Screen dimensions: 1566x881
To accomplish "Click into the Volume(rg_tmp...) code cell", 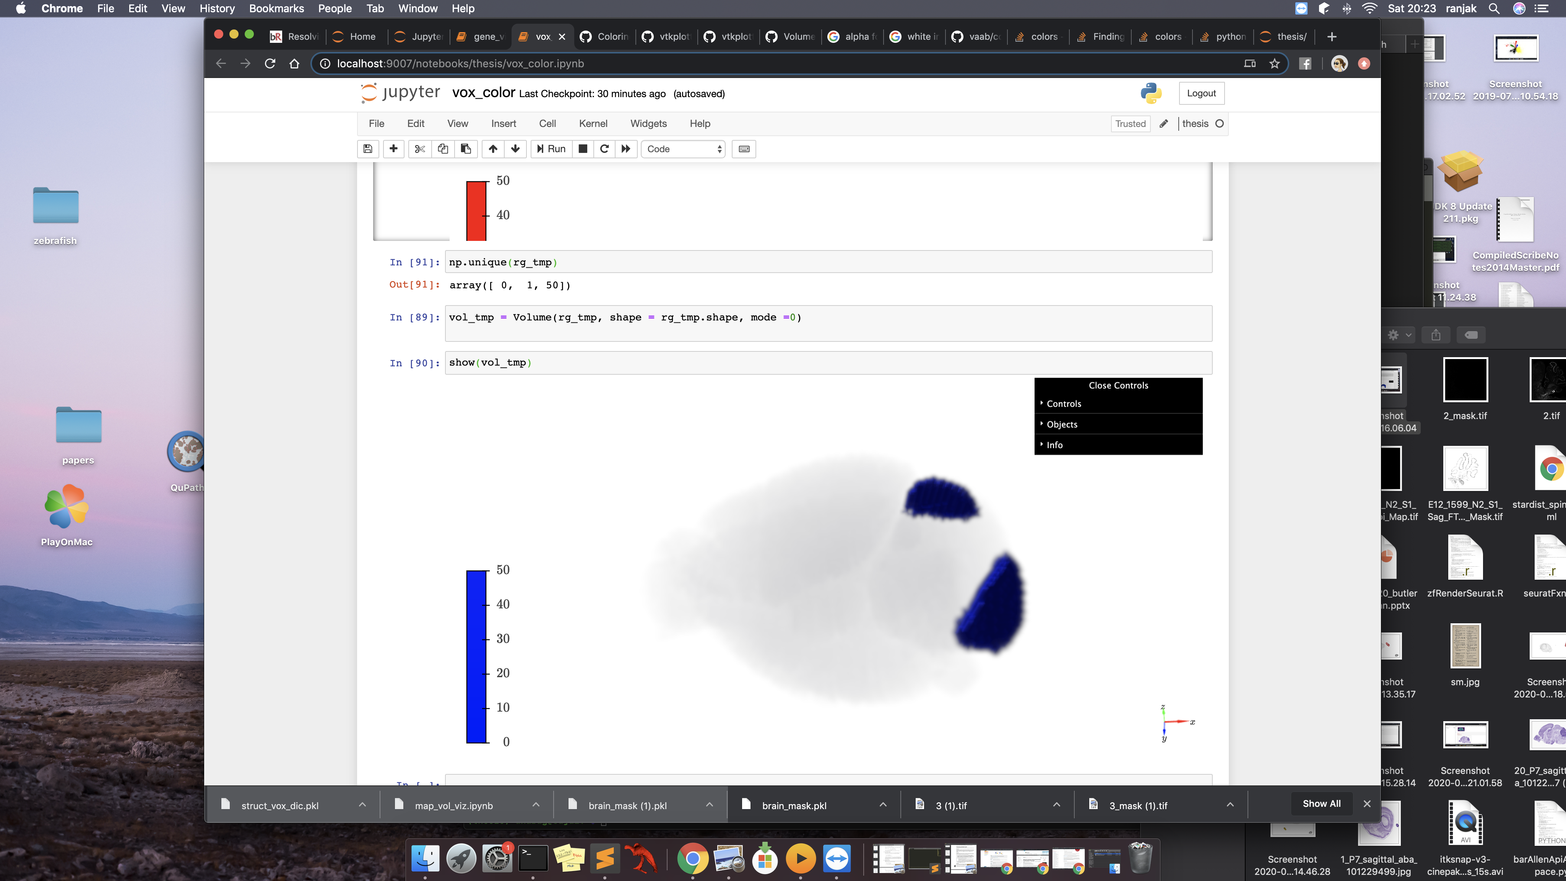I will coord(828,323).
